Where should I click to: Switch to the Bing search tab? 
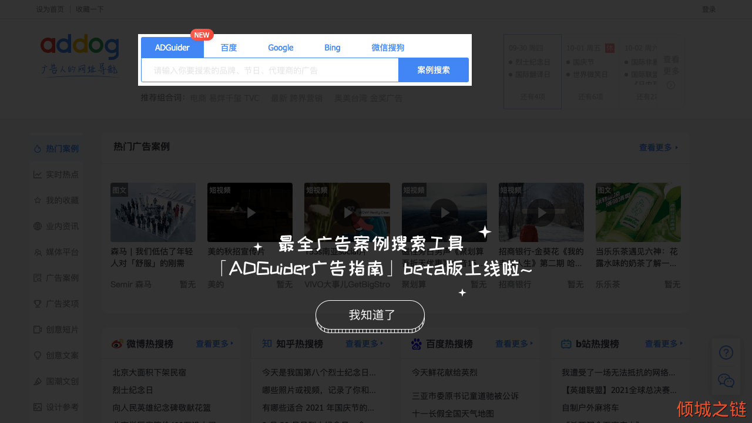pyautogui.click(x=332, y=48)
